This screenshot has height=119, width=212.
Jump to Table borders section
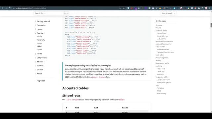pos(160,47)
